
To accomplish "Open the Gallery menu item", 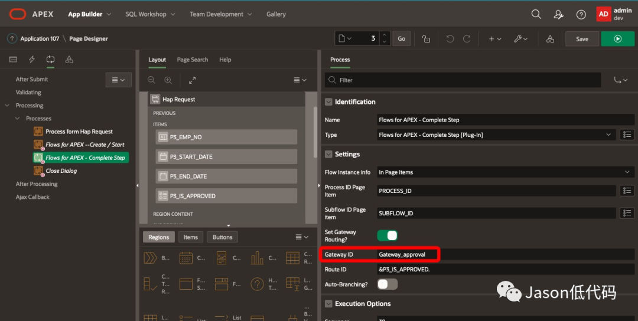I will click(276, 14).
